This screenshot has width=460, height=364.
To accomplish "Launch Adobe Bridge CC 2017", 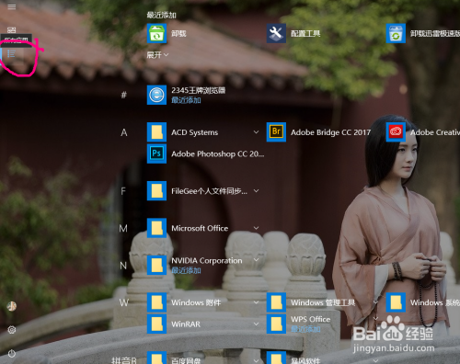I will point(276,132).
